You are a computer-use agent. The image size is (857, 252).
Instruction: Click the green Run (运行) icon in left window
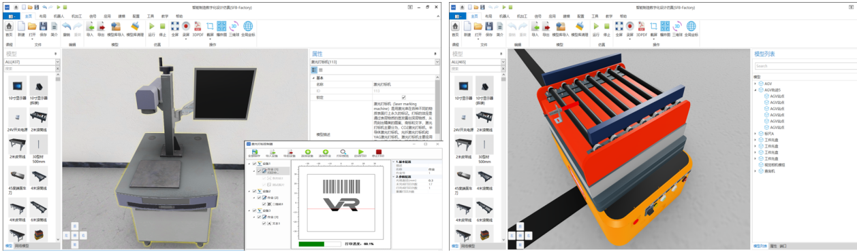[x=151, y=26]
